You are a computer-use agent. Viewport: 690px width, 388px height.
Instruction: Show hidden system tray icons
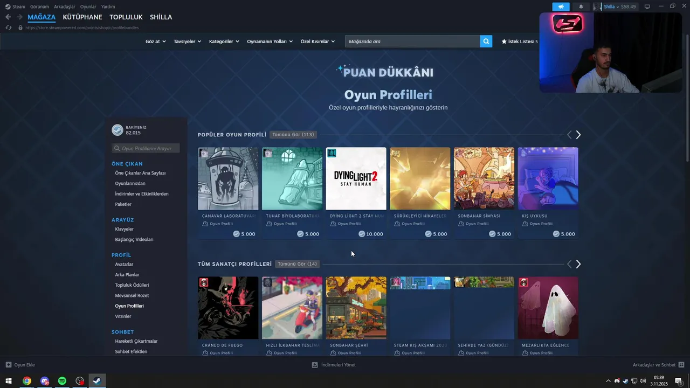609,381
